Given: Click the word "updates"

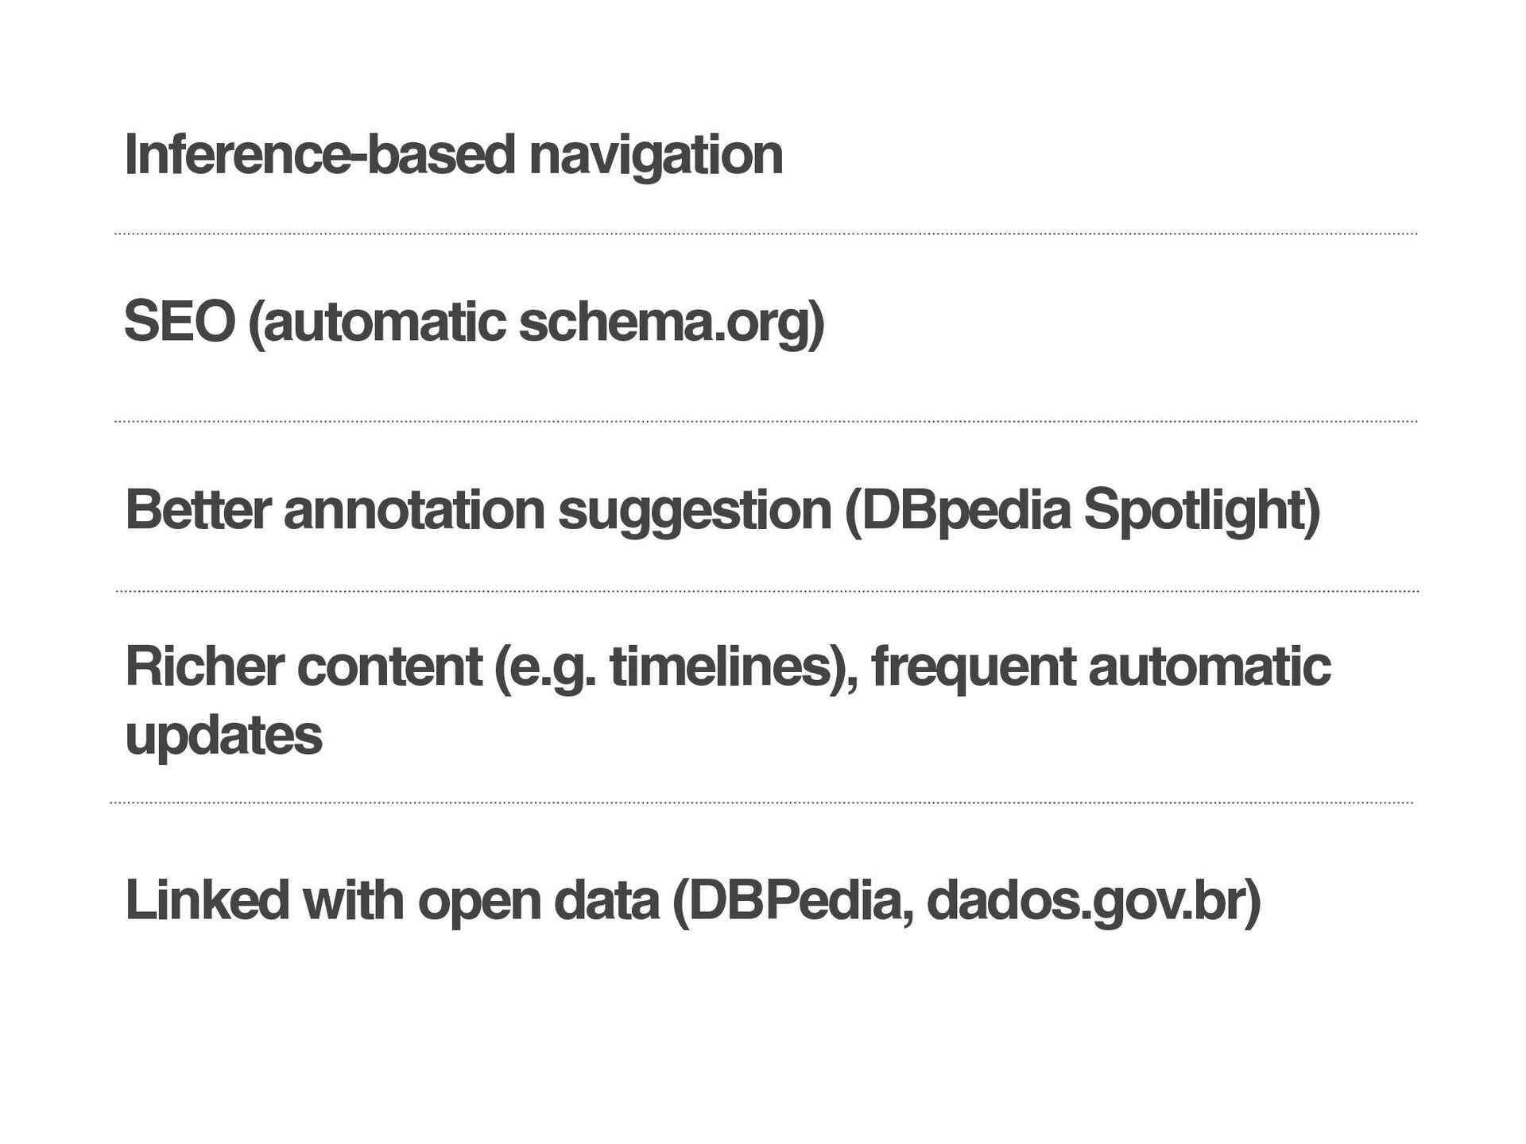Looking at the screenshot, I should coord(224,735).
